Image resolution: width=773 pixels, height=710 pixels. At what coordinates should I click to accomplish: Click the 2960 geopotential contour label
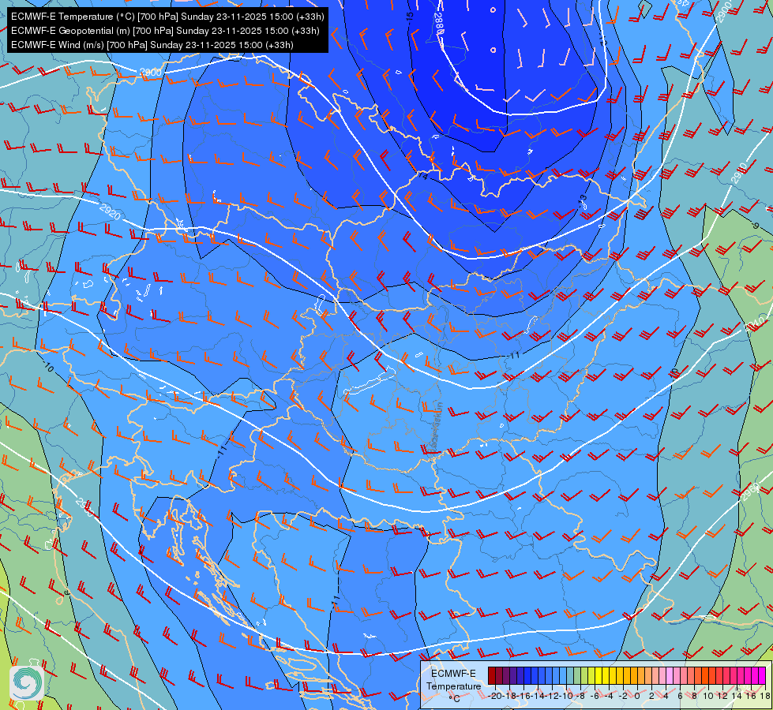point(751,491)
